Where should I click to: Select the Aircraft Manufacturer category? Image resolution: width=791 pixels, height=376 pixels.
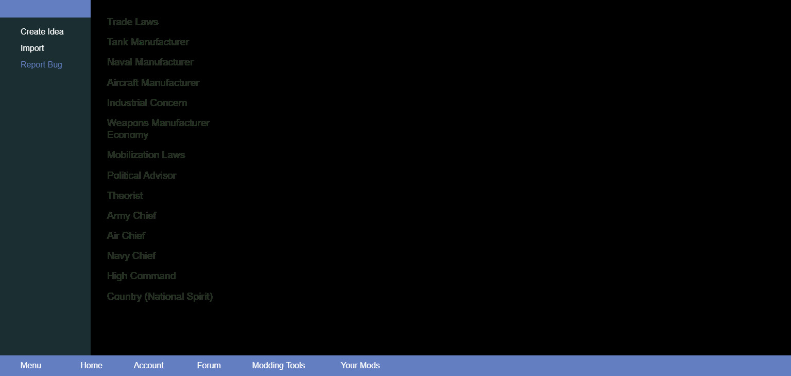click(x=153, y=83)
